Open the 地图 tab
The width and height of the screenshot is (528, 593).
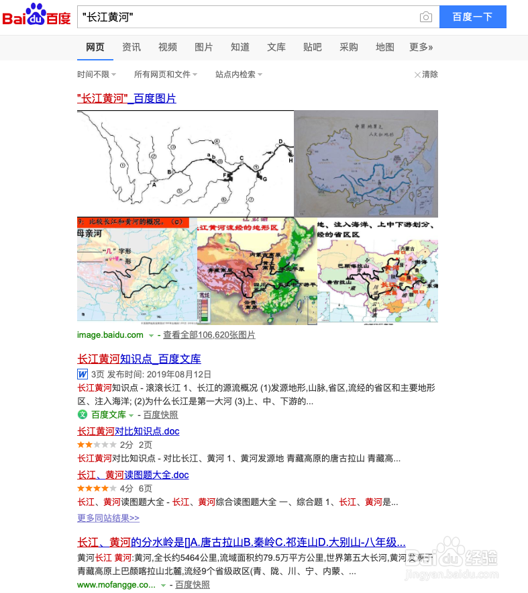click(385, 47)
